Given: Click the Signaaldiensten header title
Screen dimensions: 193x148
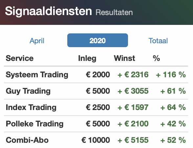Looking at the screenshot, I should [48, 11].
